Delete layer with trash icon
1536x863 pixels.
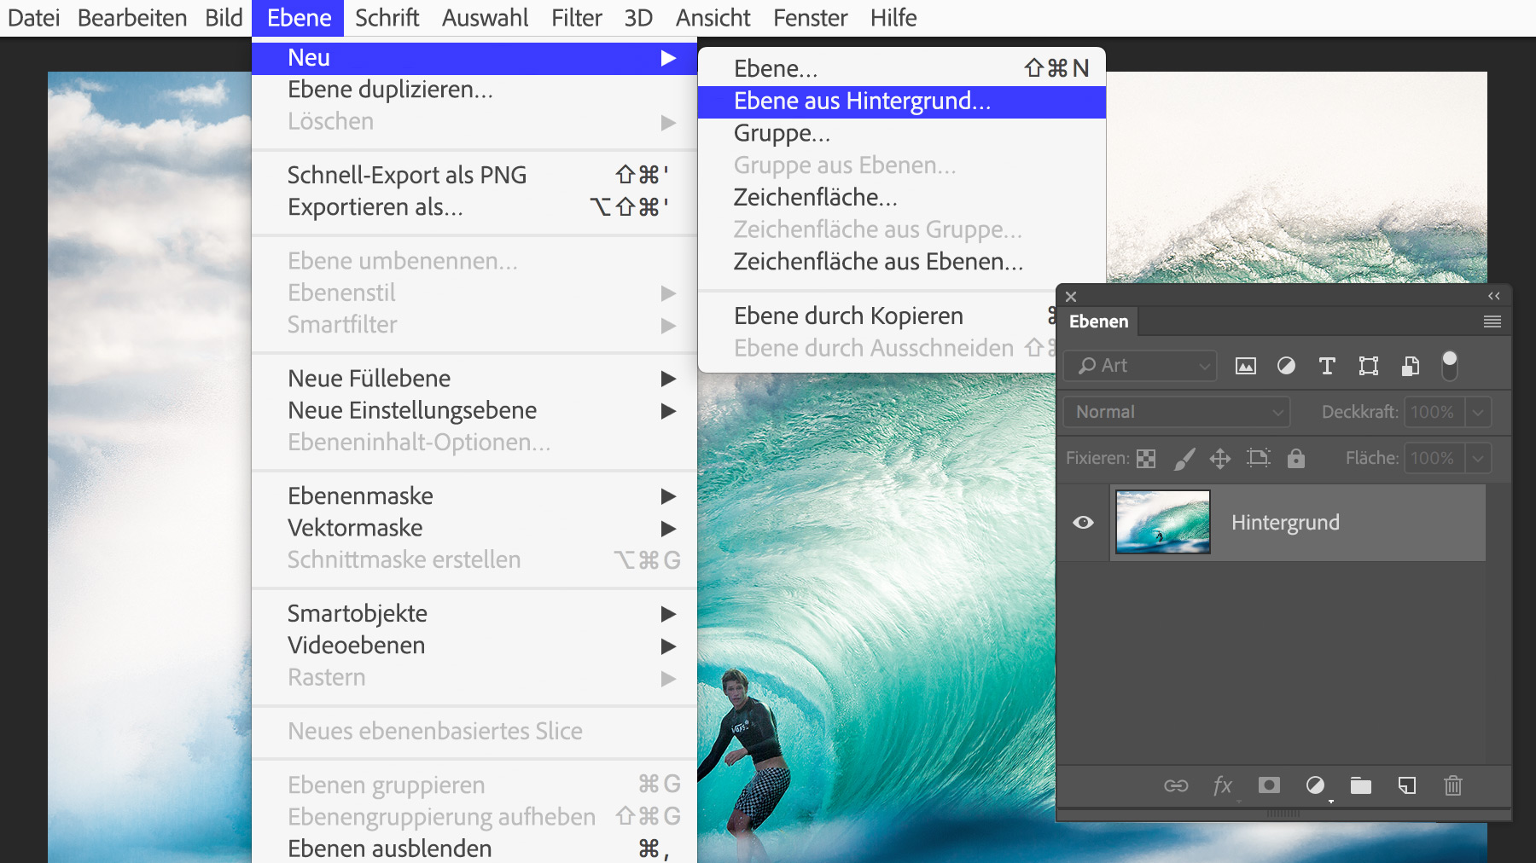[x=1453, y=785]
